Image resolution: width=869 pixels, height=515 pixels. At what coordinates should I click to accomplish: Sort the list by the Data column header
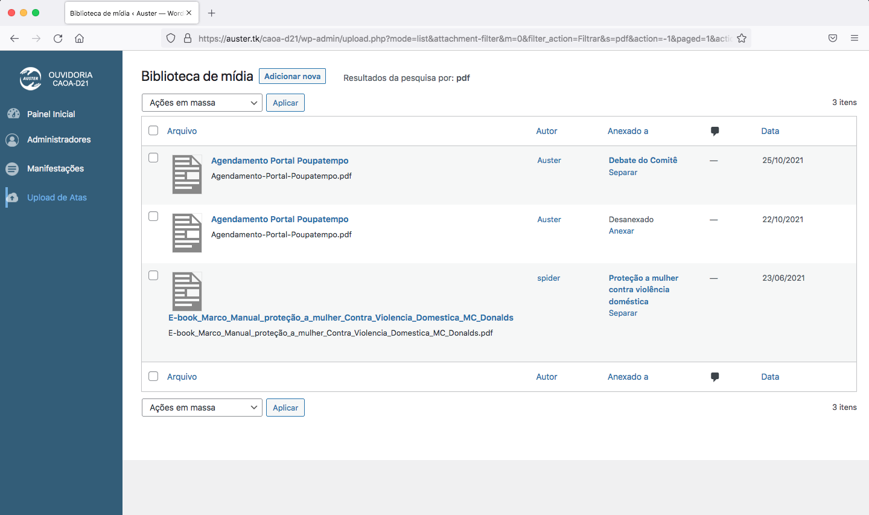point(770,131)
